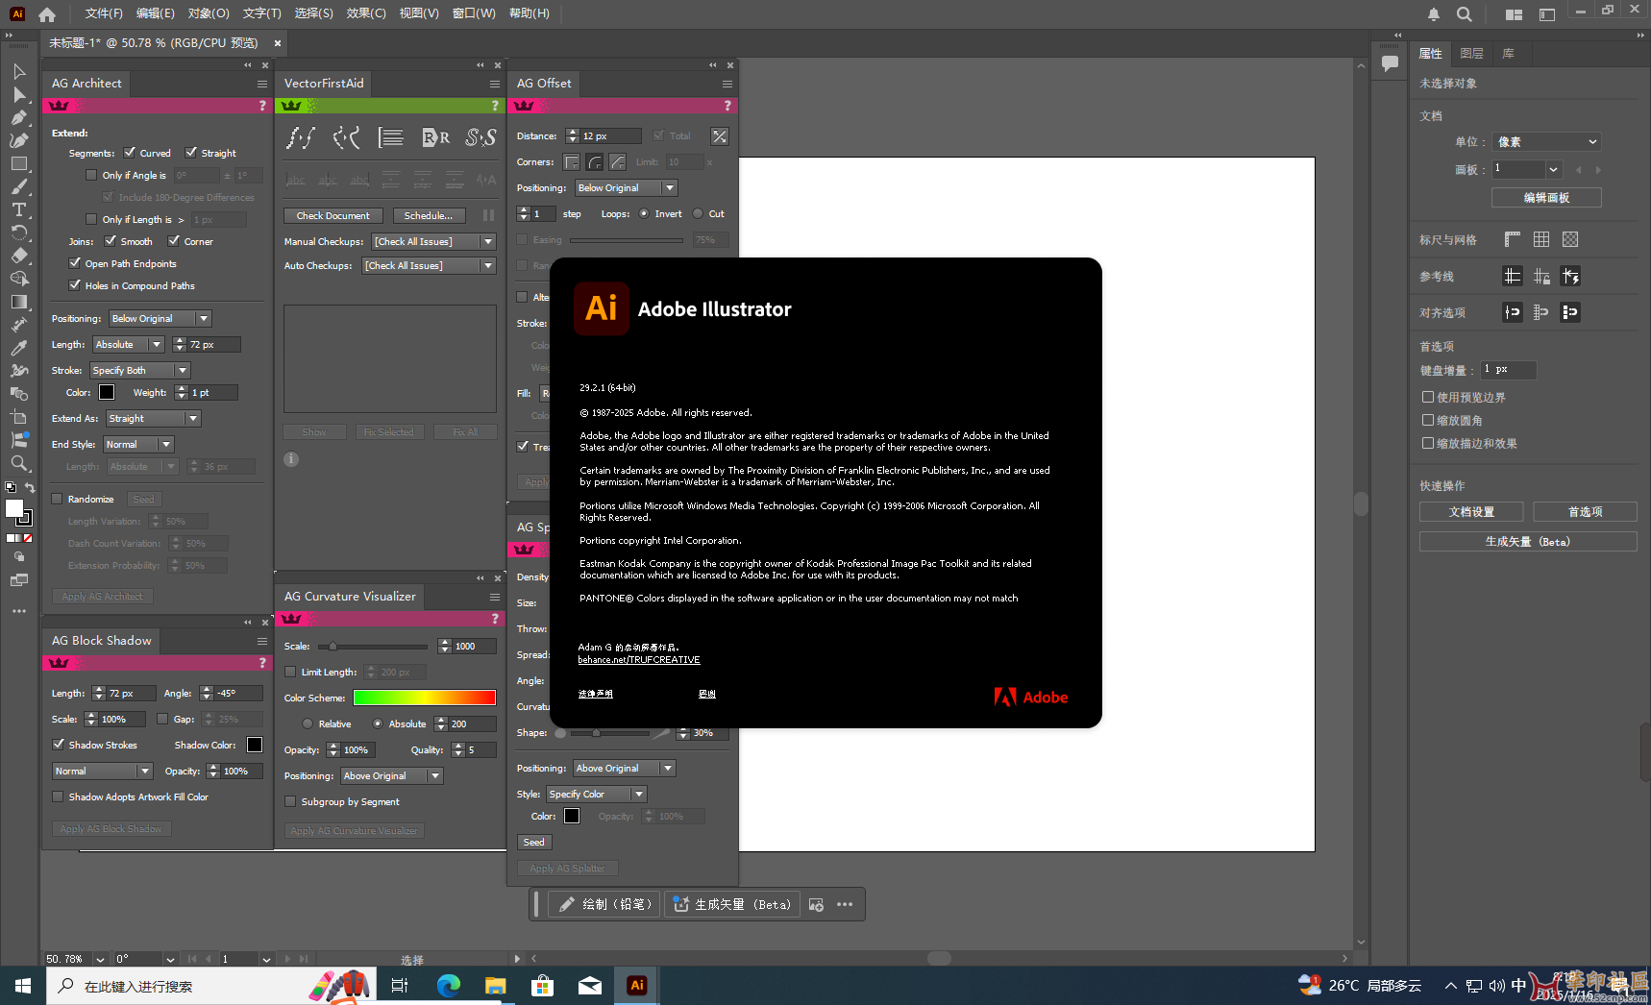Click the Color Scheme gradient bar
Screen dimensions: 1651x1005
pyautogui.click(x=425, y=699)
